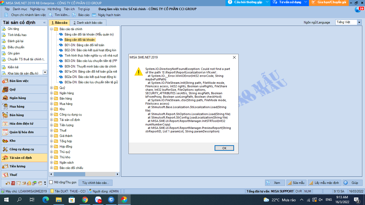Open the Tiếng Việt language dropdown
This screenshot has height=205, width=365.
(359, 22)
